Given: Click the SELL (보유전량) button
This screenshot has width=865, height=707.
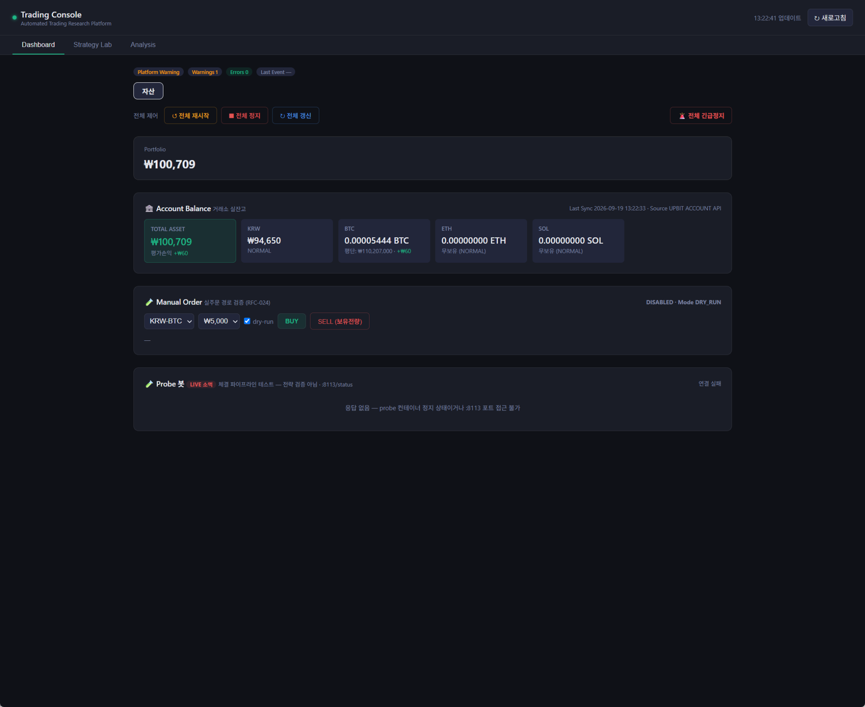Looking at the screenshot, I should pyautogui.click(x=340, y=321).
